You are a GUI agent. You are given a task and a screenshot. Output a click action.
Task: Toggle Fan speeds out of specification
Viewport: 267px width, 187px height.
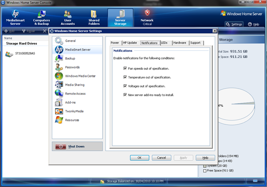point(125,69)
